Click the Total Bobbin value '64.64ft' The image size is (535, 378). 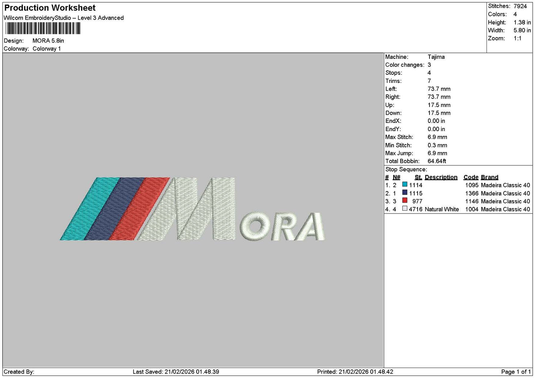click(x=437, y=161)
